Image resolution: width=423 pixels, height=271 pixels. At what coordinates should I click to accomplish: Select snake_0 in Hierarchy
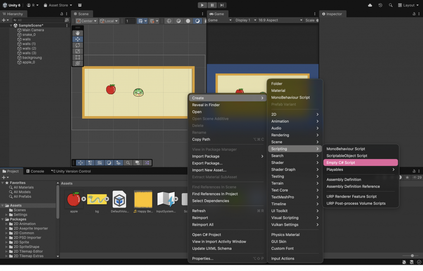(x=29, y=35)
